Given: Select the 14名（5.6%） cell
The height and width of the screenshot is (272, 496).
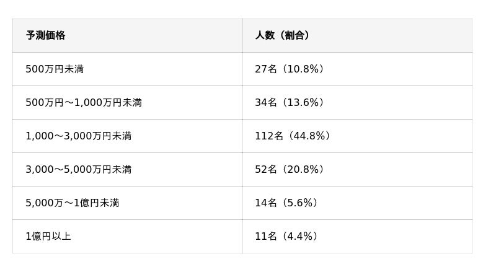Looking at the screenshot, I should click(x=286, y=203).
